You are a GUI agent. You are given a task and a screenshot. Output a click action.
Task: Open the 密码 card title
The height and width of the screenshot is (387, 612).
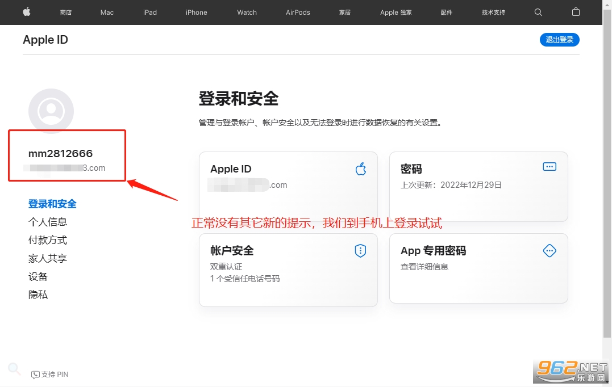tap(411, 169)
